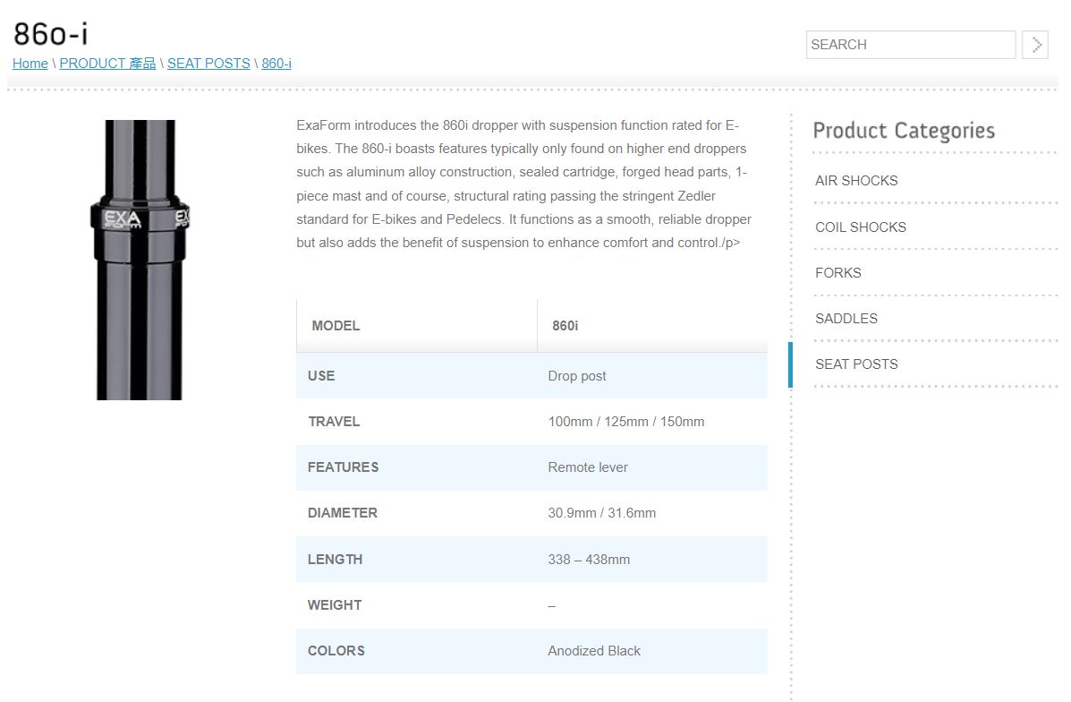
Task: Click the Anodized Black color value
Action: (594, 651)
